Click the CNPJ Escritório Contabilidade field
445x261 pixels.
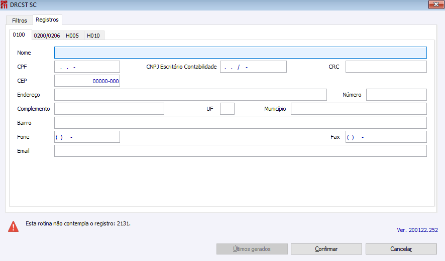click(x=253, y=67)
